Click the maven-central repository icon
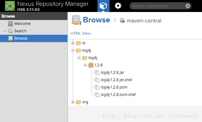This screenshot has height=122, width=202. [122, 20]
